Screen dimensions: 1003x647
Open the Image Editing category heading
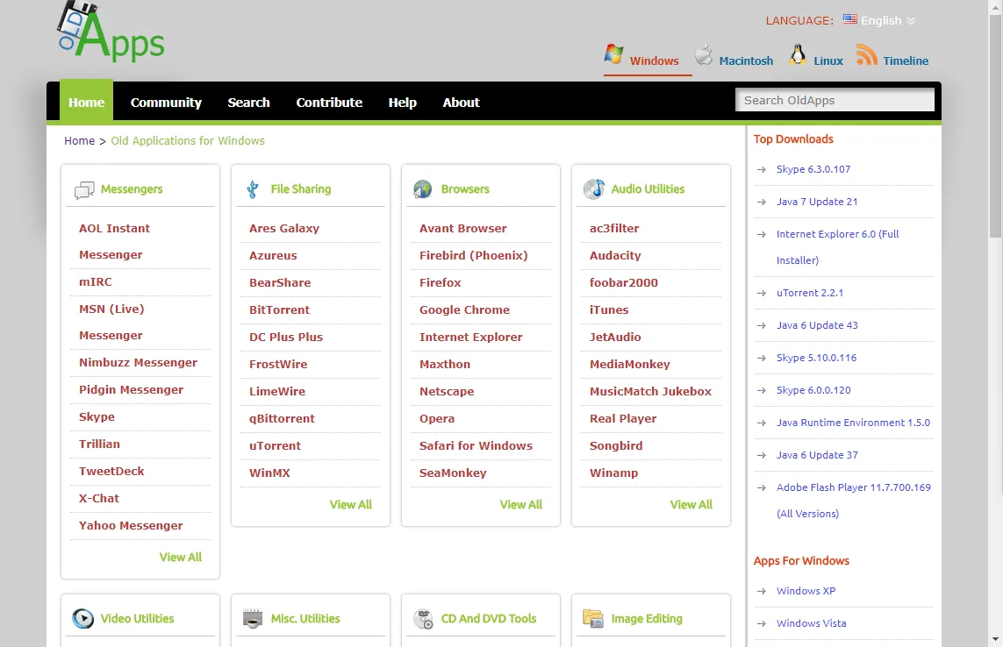click(647, 619)
